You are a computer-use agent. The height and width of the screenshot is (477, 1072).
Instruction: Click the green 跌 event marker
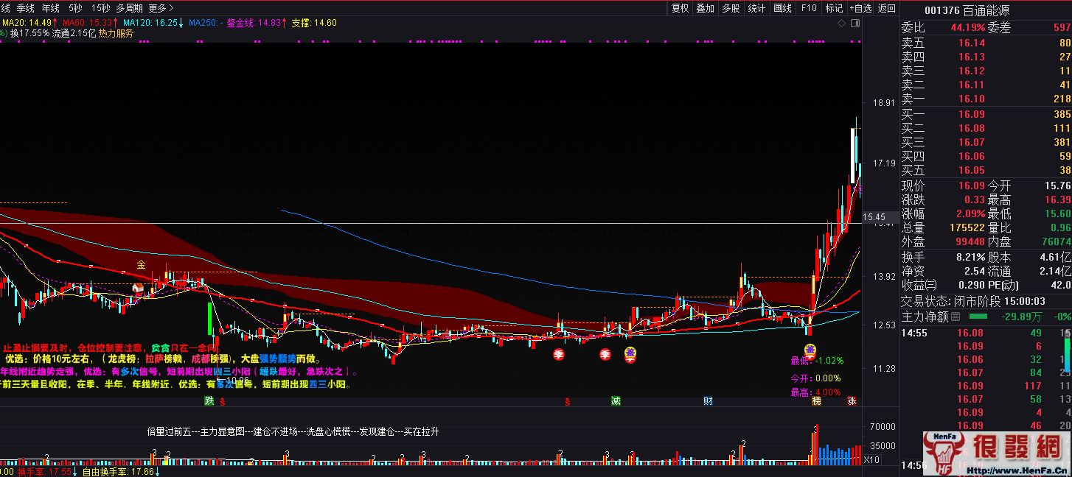(209, 401)
